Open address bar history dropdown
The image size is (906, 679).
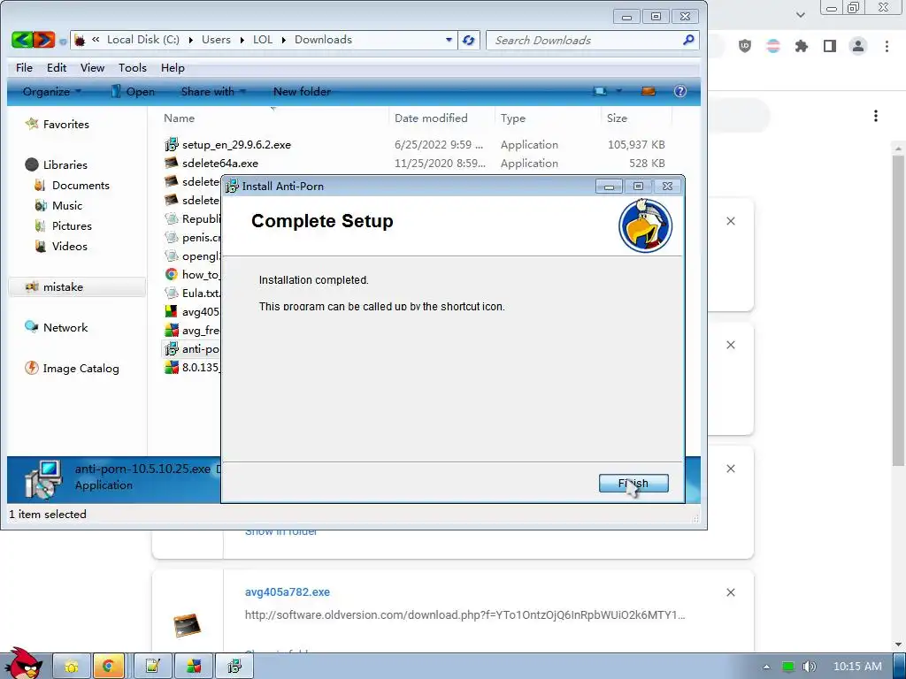point(449,40)
